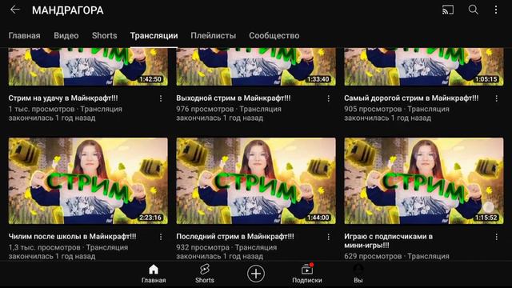Viewport: 512px width, 288px height.
Task: Open video title 'Самый дорогой стрим в Майнкрафт!!!'
Action: tap(411, 98)
